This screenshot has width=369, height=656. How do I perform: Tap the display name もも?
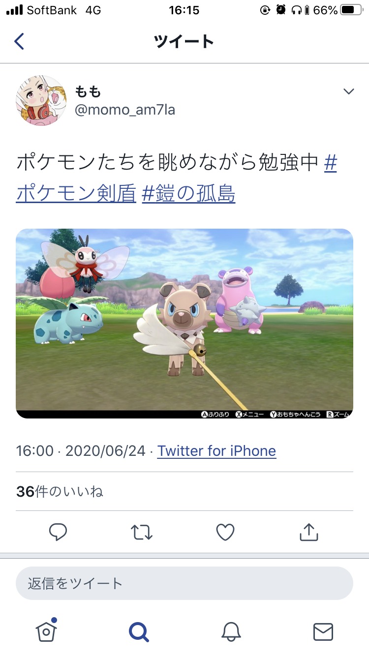coord(88,91)
